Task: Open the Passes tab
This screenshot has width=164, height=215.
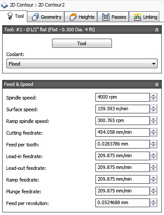Action: (x=113, y=17)
